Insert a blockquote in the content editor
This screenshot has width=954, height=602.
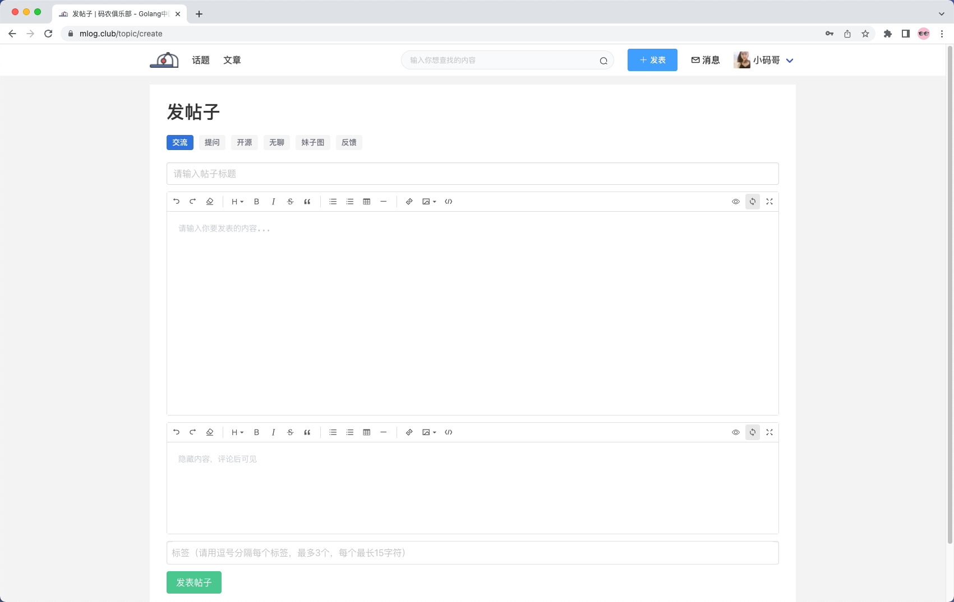coord(307,202)
